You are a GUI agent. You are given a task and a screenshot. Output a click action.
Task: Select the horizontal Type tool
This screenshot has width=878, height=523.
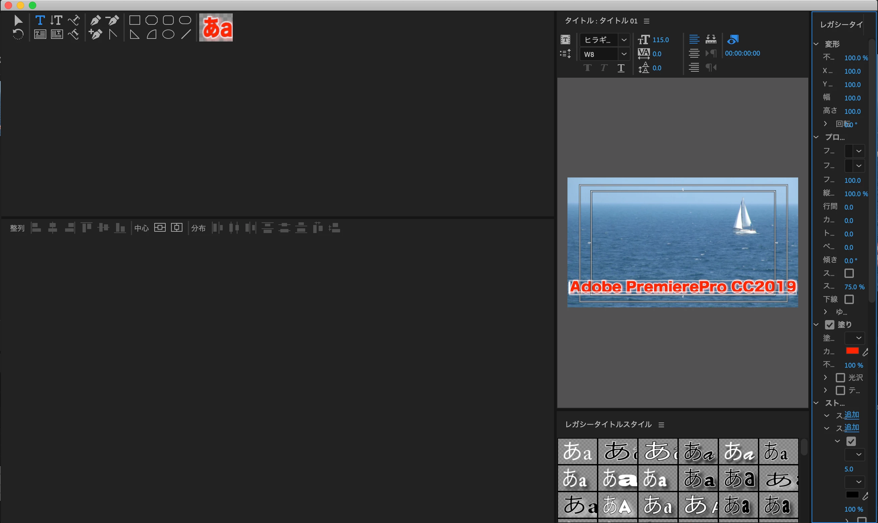[x=40, y=20]
